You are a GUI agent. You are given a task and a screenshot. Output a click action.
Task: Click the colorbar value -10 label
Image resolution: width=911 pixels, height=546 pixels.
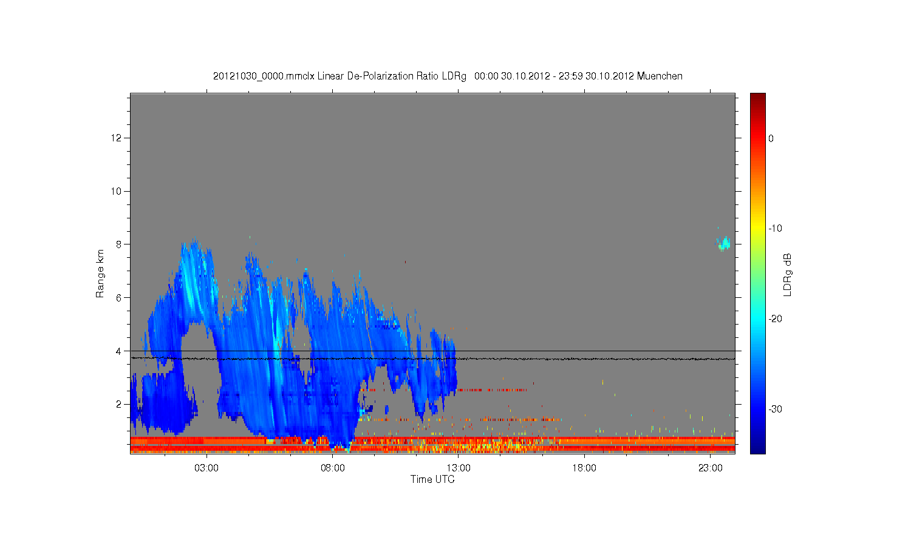[775, 229]
